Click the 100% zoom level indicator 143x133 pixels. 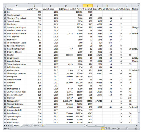coord(114,128)
